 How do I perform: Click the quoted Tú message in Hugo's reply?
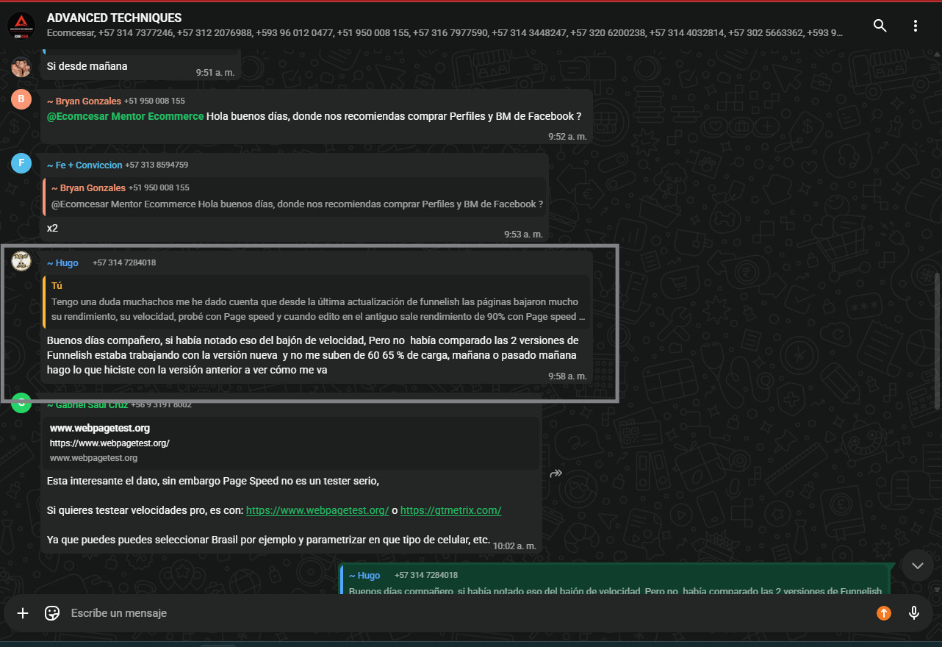click(x=316, y=302)
